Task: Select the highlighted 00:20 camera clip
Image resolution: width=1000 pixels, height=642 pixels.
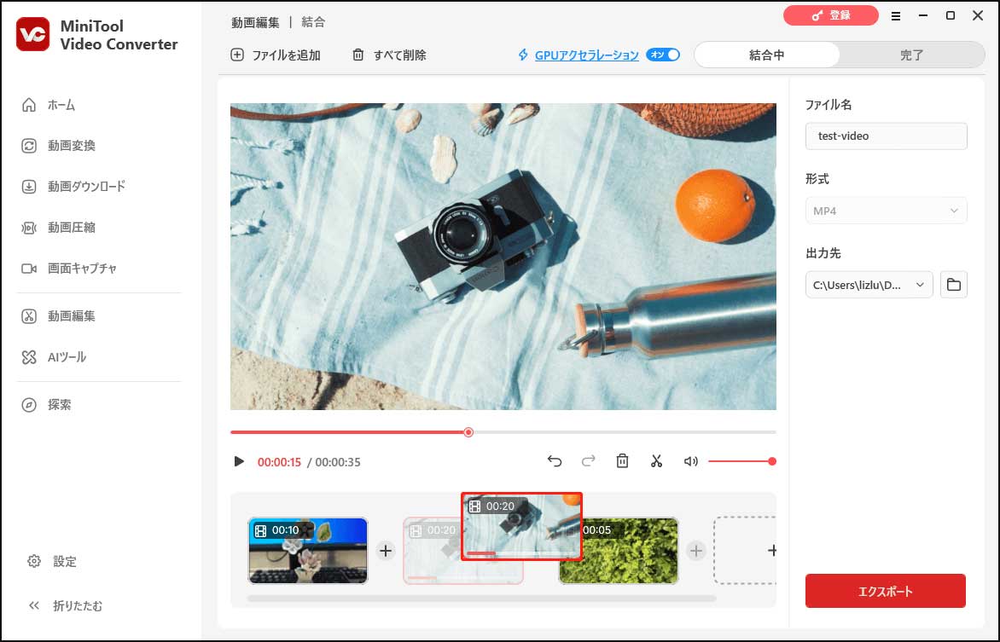Action: pyautogui.click(x=521, y=527)
